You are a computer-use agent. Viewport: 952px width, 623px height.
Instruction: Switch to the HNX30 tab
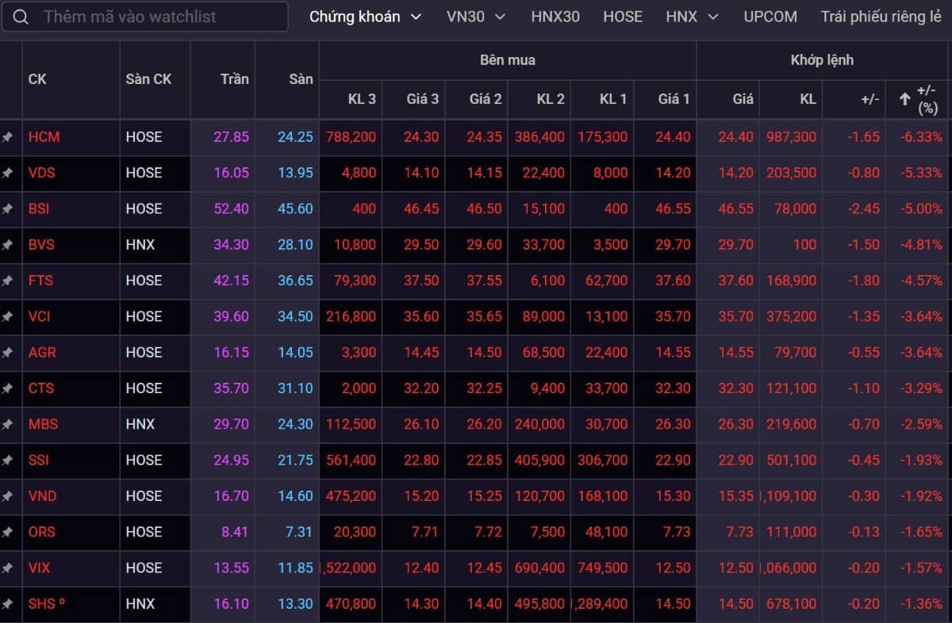[555, 17]
